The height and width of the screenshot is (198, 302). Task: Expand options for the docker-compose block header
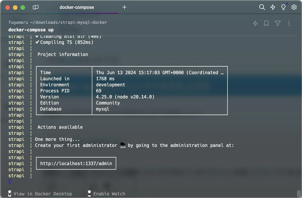(x=289, y=23)
